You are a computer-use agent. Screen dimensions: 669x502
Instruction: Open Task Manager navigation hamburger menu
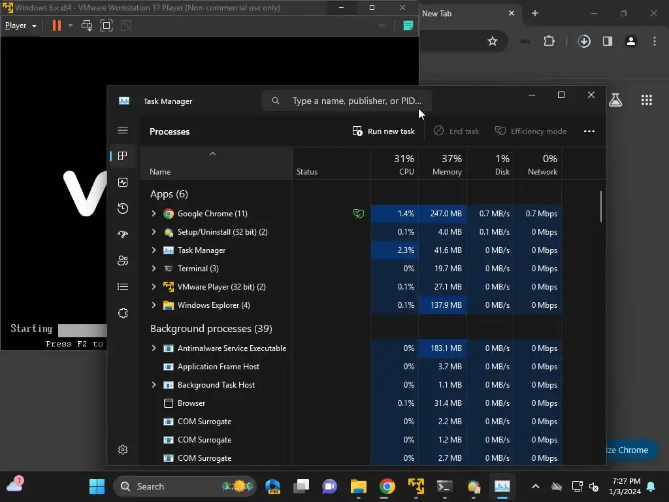coord(123,130)
